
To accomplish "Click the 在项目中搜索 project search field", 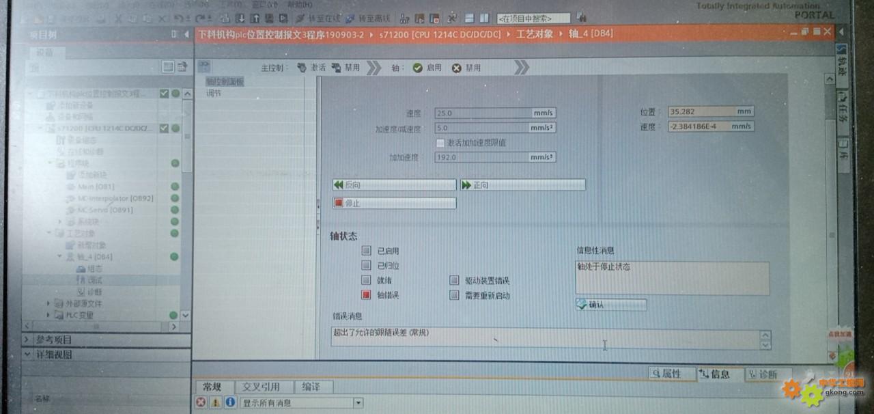I will [533, 18].
